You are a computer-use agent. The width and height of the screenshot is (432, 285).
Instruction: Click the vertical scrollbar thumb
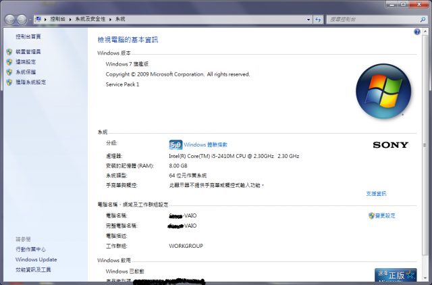[425, 145]
